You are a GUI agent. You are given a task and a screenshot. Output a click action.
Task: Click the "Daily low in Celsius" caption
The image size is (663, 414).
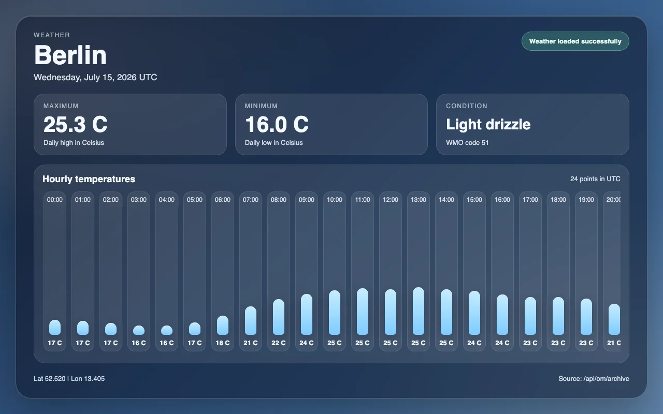coord(273,143)
